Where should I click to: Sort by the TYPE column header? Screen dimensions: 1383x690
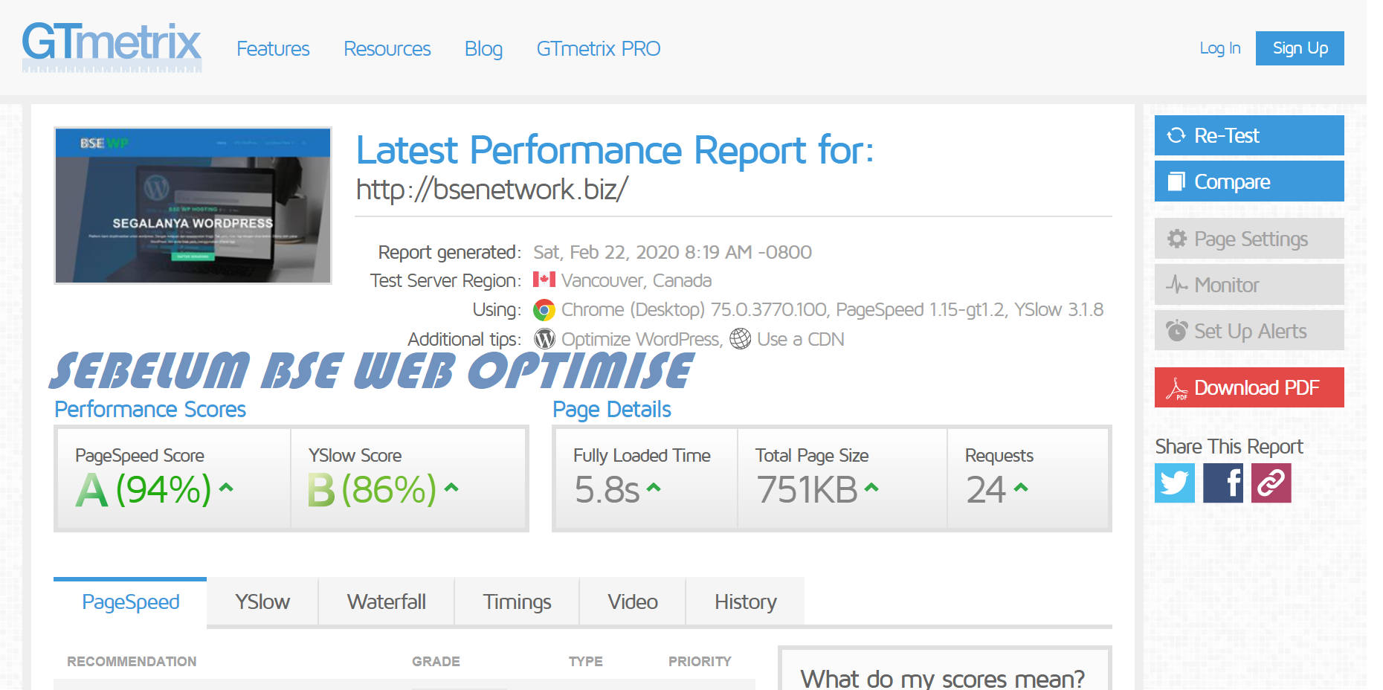point(586,662)
